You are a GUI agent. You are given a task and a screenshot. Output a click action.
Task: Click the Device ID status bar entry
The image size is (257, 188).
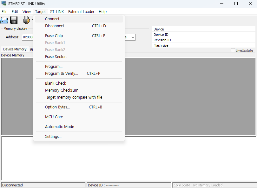tap(129, 185)
